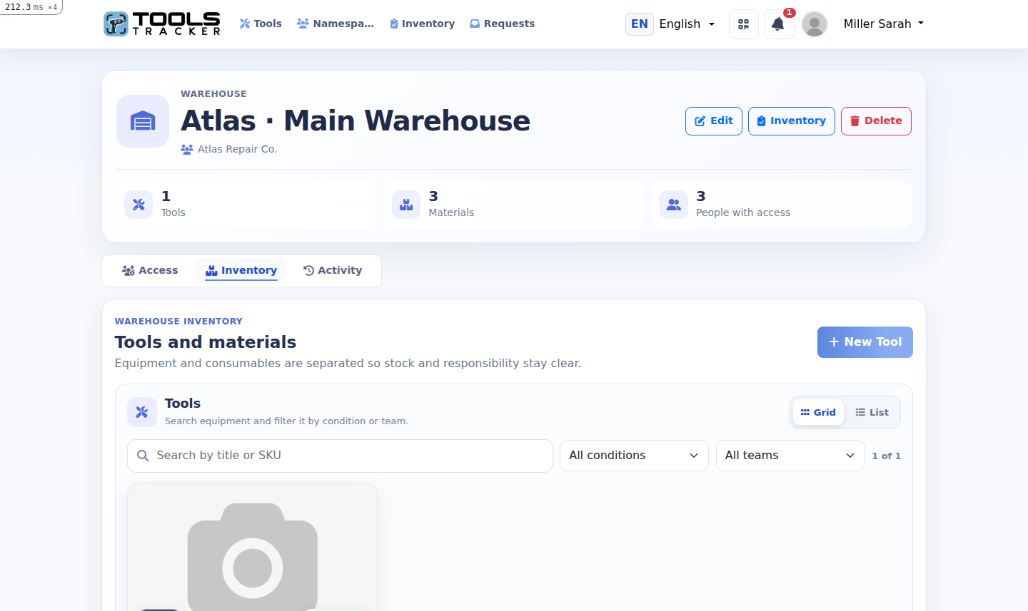1028x611 pixels.
Task: Open notifications bell icon
Action: (x=779, y=24)
